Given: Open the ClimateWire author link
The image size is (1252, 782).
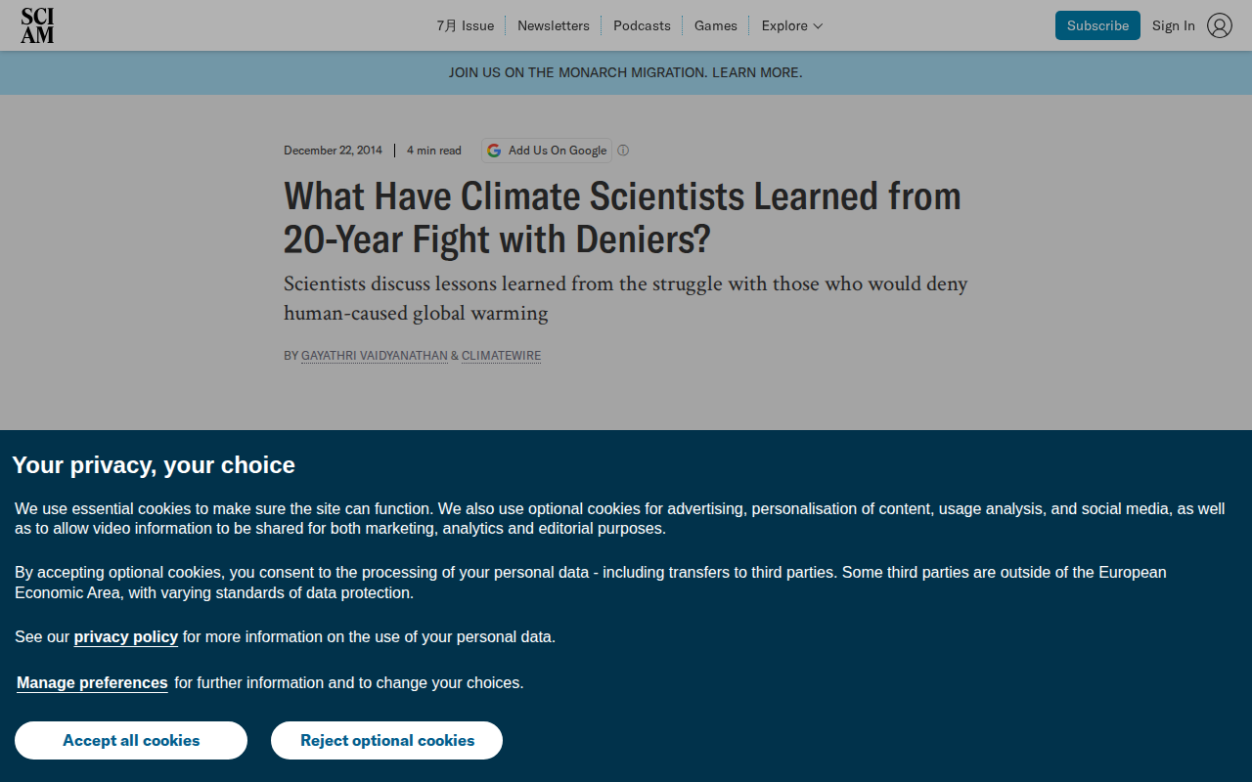Looking at the screenshot, I should pyautogui.click(x=501, y=356).
